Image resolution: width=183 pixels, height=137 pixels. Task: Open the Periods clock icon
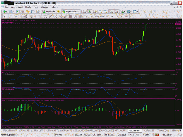click(129, 11)
